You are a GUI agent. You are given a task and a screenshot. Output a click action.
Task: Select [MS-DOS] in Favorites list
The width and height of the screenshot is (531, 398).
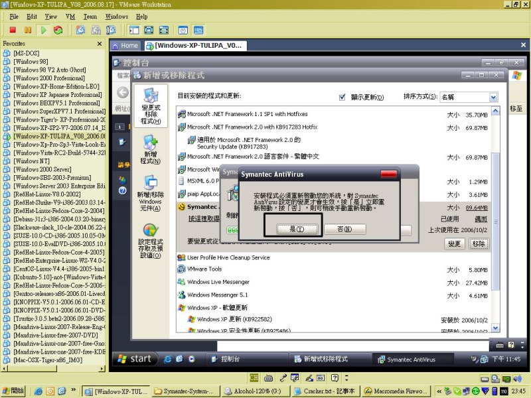point(27,53)
